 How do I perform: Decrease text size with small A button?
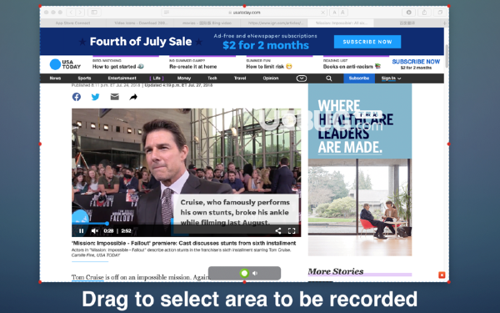tap(334, 13)
